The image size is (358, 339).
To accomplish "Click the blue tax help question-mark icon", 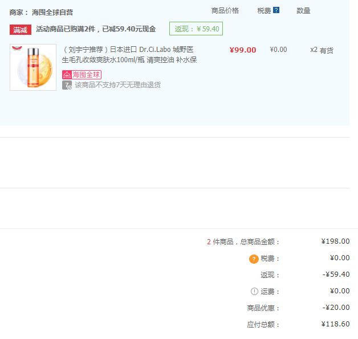I will [x=276, y=10].
